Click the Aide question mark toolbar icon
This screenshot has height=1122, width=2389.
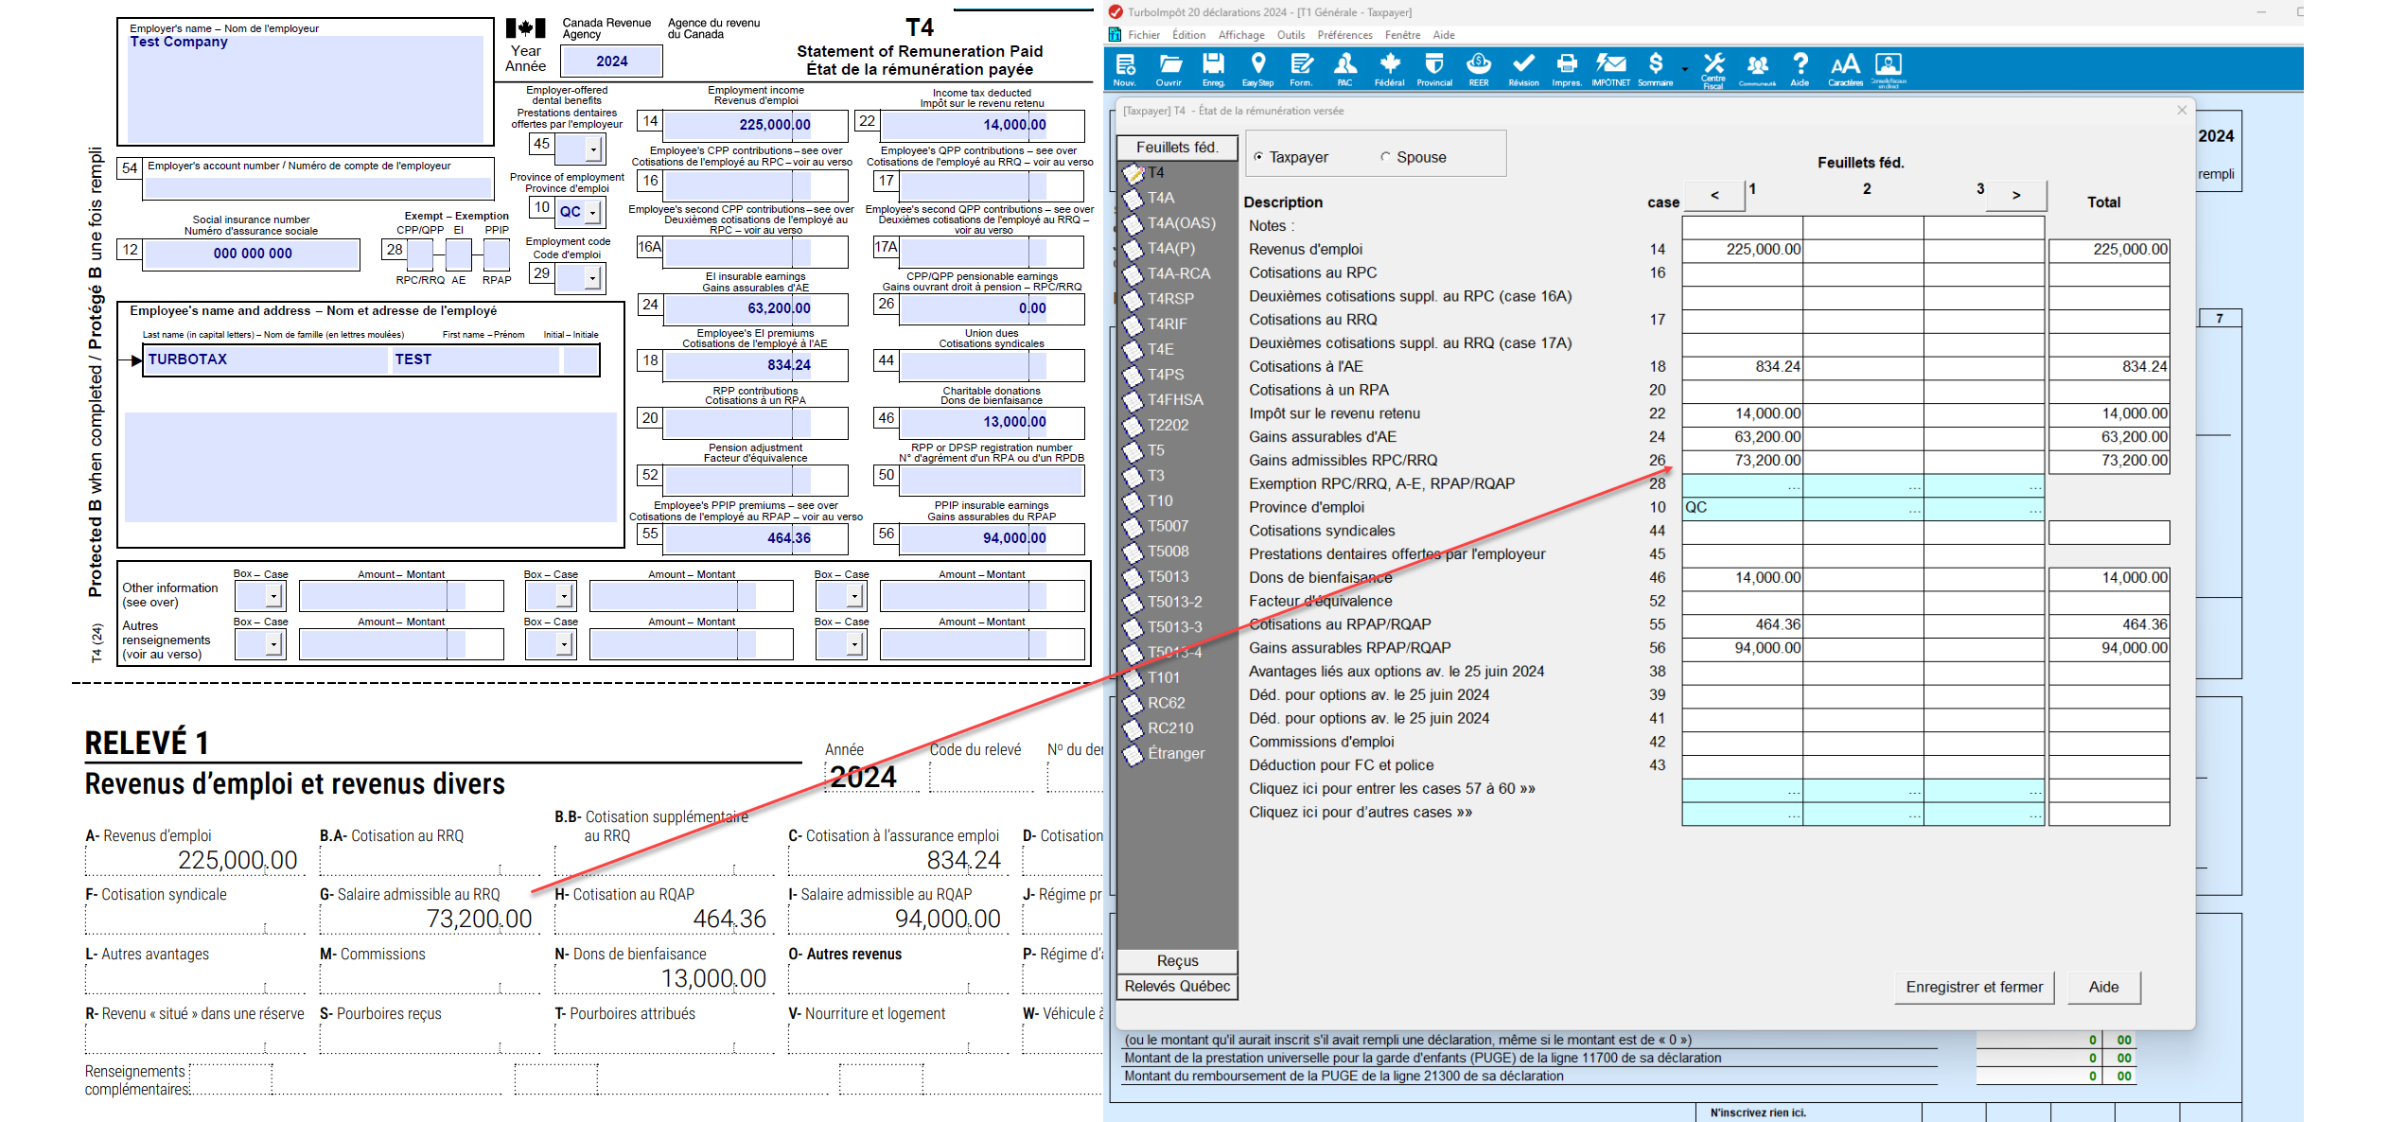point(1800,69)
